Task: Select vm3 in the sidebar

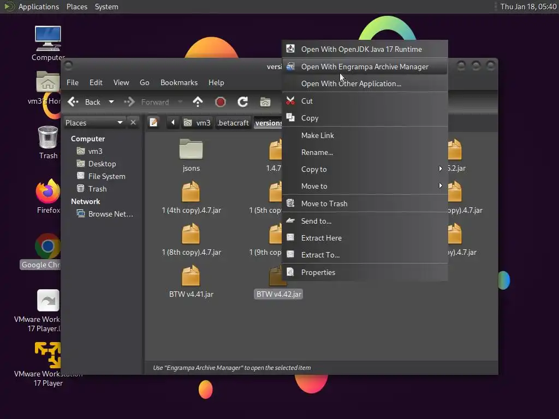Action: coord(90,152)
